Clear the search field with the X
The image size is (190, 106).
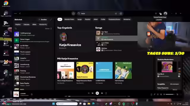pos(116,14)
